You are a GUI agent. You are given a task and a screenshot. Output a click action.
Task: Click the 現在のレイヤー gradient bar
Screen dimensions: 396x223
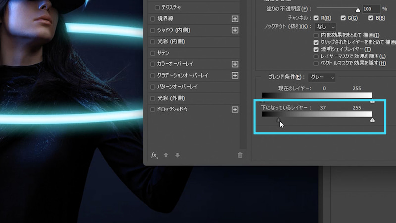(317, 95)
